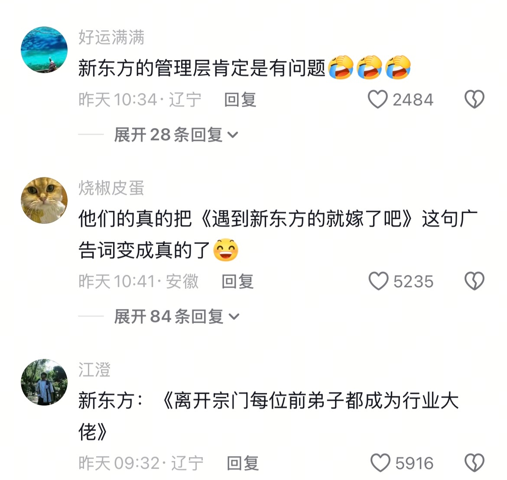Expand the 84 replies thread
The height and width of the screenshot is (480, 507).
pos(176,316)
